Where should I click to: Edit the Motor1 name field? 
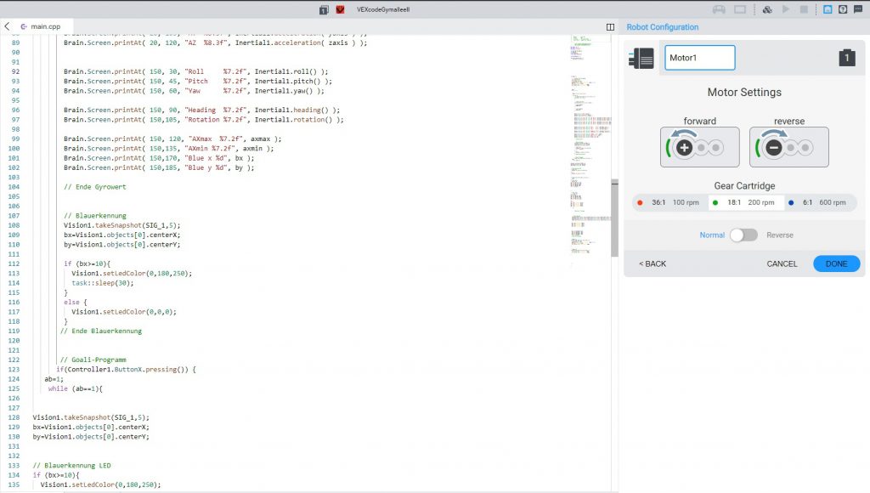click(700, 58)
